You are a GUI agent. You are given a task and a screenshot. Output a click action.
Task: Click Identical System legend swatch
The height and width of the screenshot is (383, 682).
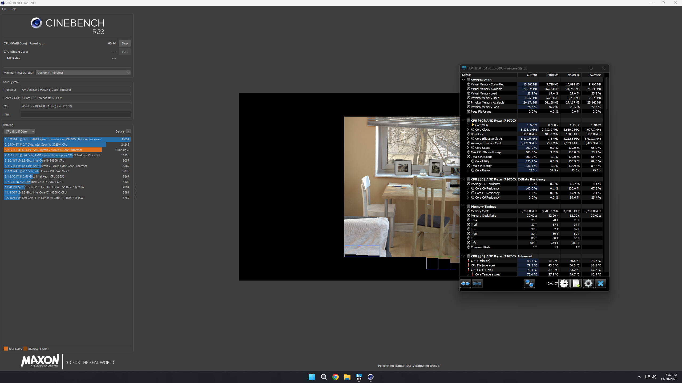25,349
